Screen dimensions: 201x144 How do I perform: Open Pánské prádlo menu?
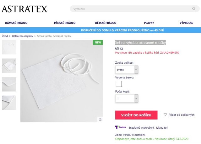[65, 23]
